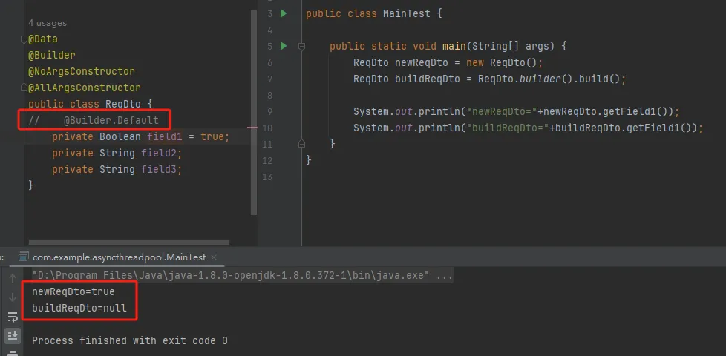Click the commented @Builder.Default line
This screenshot has width=726, height=356.
pos(111,120)
